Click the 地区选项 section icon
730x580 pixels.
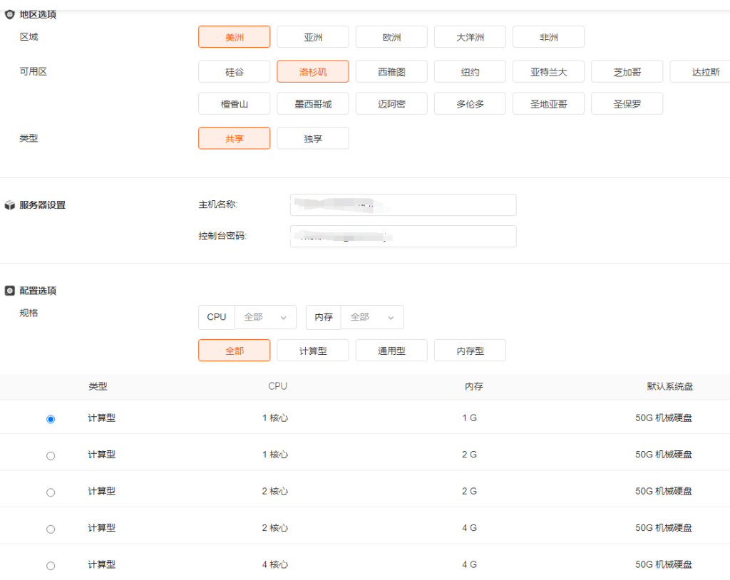coord(10,14)
